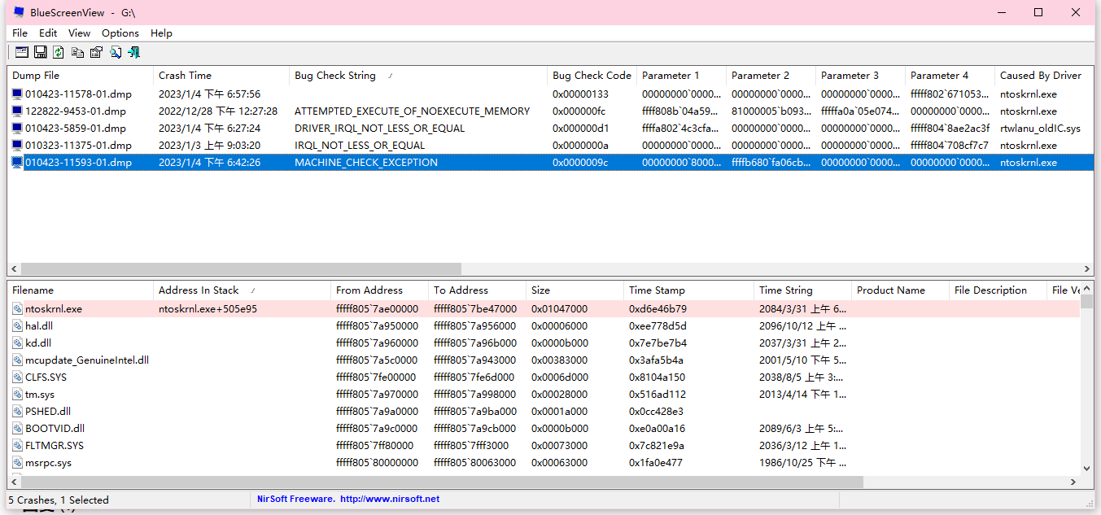Open the Options menu
Viewport: 1101px width, 515px height.
[120, 33]
